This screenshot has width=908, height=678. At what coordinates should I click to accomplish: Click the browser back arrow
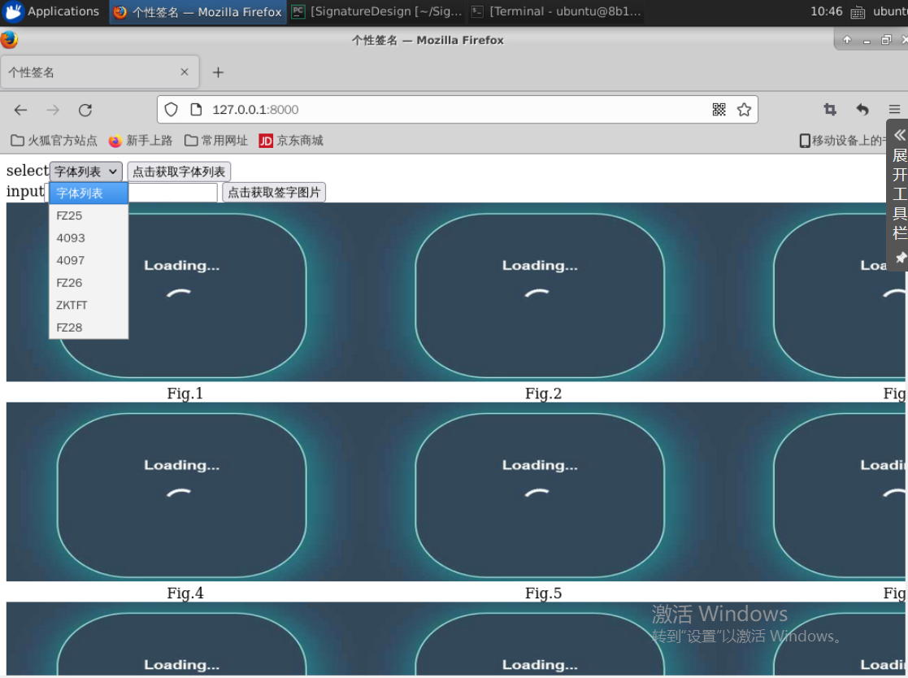click(21, 110)
